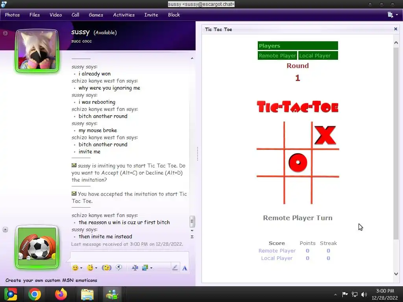Open the wink selector icon
This screenshot has height=302, width=403.
90,268
